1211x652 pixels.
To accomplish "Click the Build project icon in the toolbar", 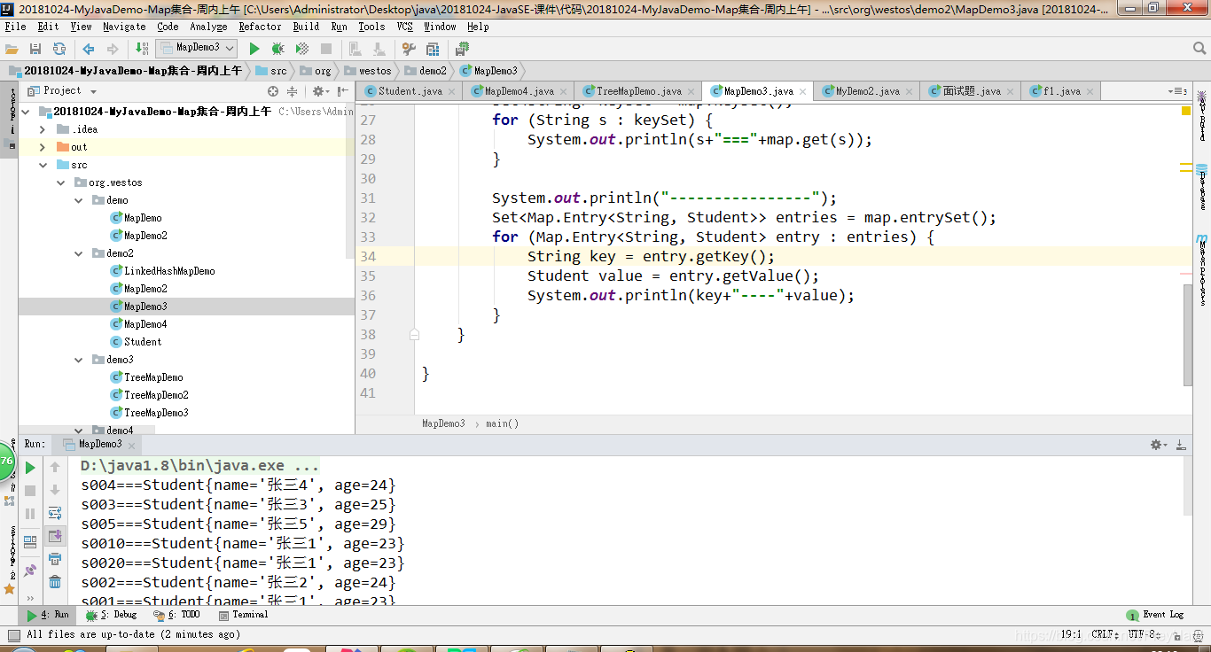I will [x=143, y=49].
